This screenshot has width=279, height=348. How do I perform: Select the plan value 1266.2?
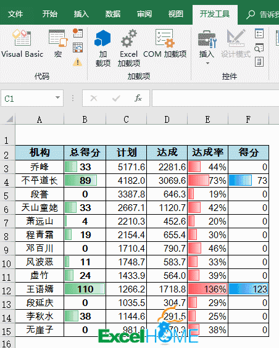click(127, 289)
